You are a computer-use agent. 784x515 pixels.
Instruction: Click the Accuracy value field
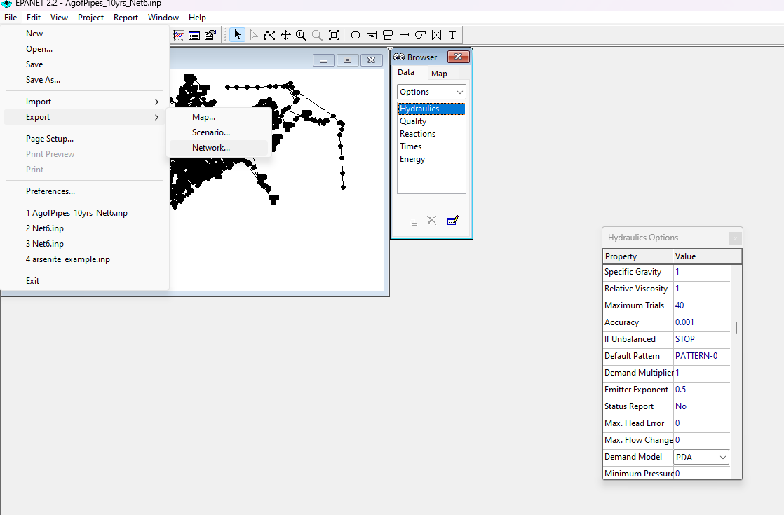tap(701, 322)
